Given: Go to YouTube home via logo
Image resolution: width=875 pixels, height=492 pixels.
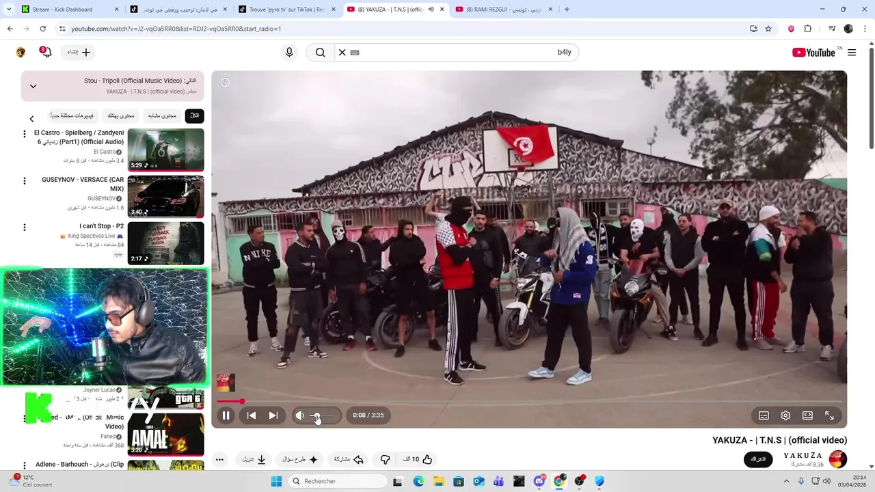Looking at the screenshot, I should pyautogui.click(x=813, y=53).
